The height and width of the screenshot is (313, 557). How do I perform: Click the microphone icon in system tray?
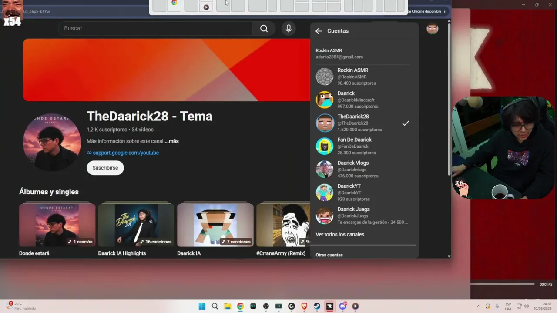point(497,306)
